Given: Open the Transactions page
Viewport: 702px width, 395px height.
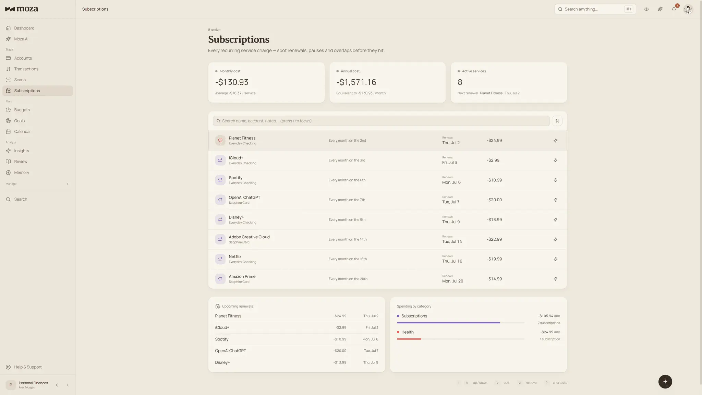Looking at the screenshot, I should click(x=37, y=69).
